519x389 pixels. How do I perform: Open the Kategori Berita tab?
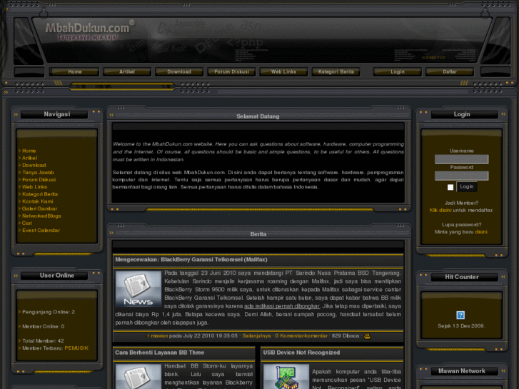(x=336, y=72)
